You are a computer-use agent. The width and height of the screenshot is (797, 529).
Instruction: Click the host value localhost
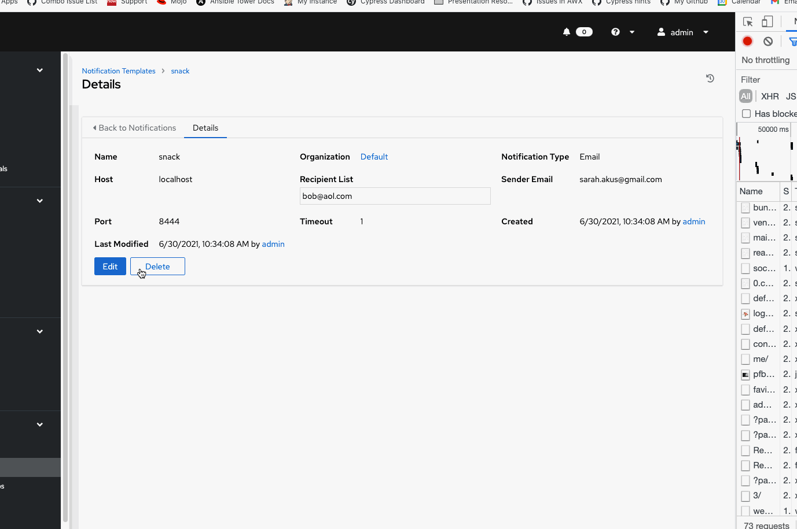coord(175,179)
